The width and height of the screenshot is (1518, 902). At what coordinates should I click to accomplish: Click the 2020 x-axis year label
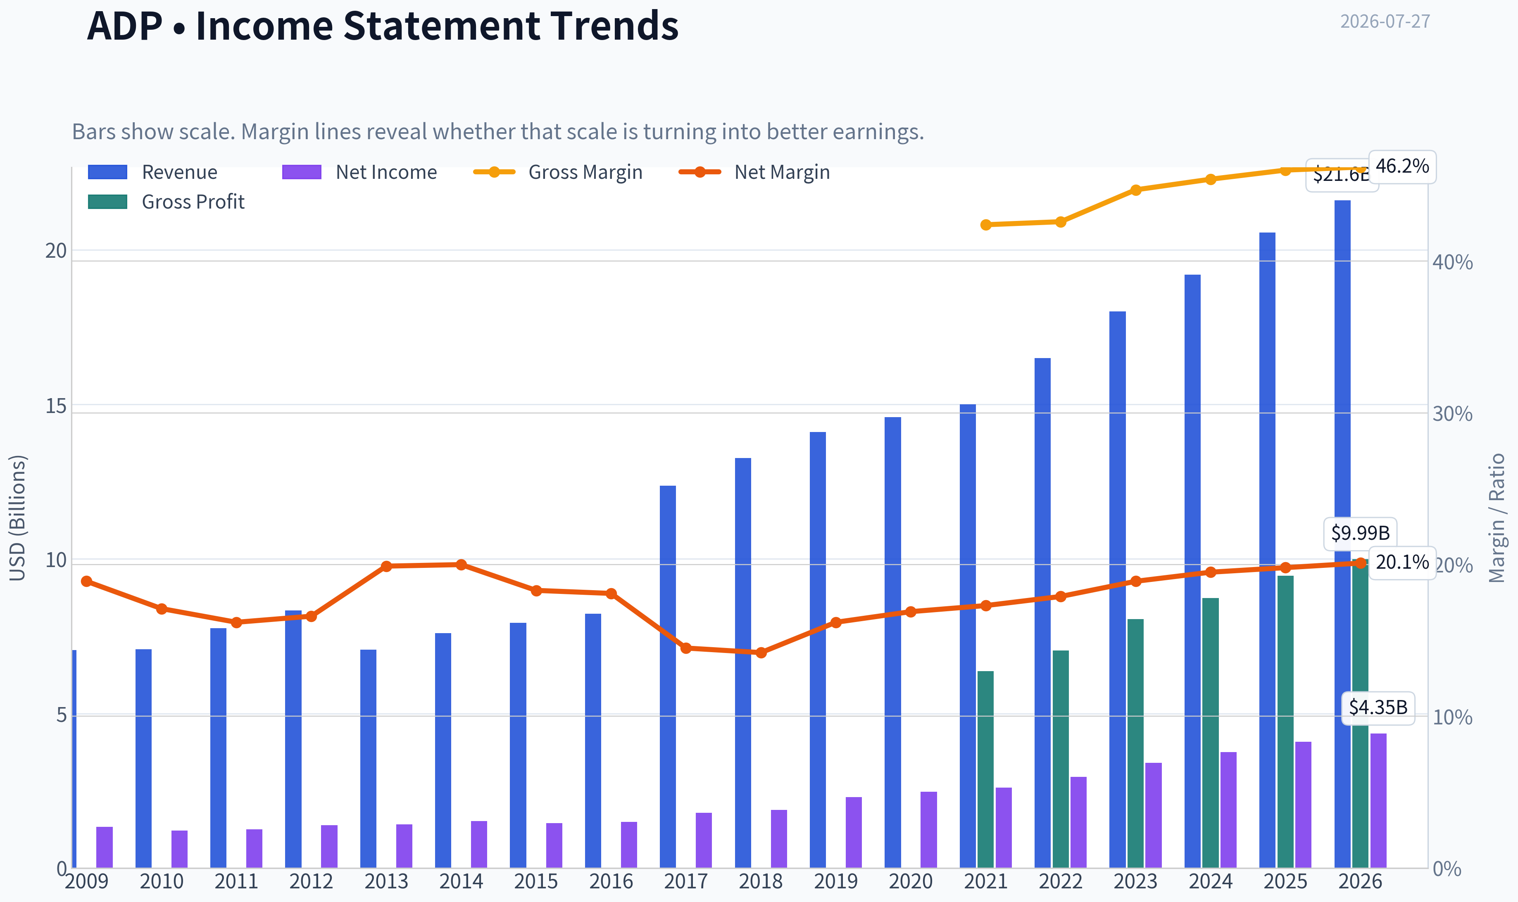click(x=911, y=881)
